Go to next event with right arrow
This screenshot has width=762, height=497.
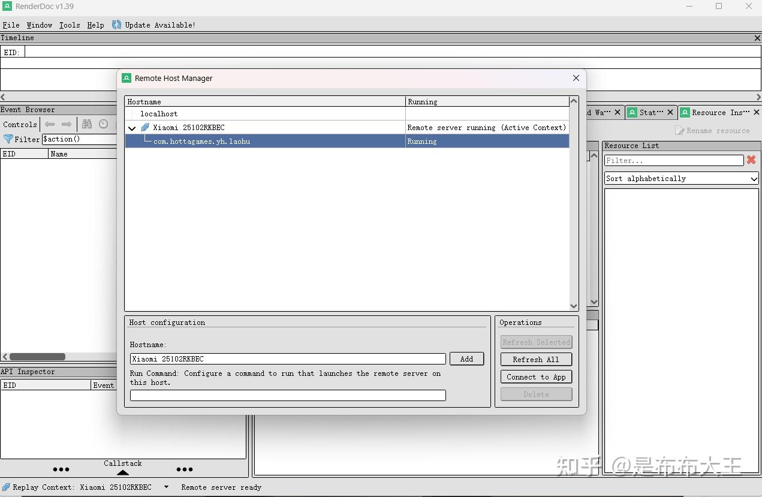point(67,124)
